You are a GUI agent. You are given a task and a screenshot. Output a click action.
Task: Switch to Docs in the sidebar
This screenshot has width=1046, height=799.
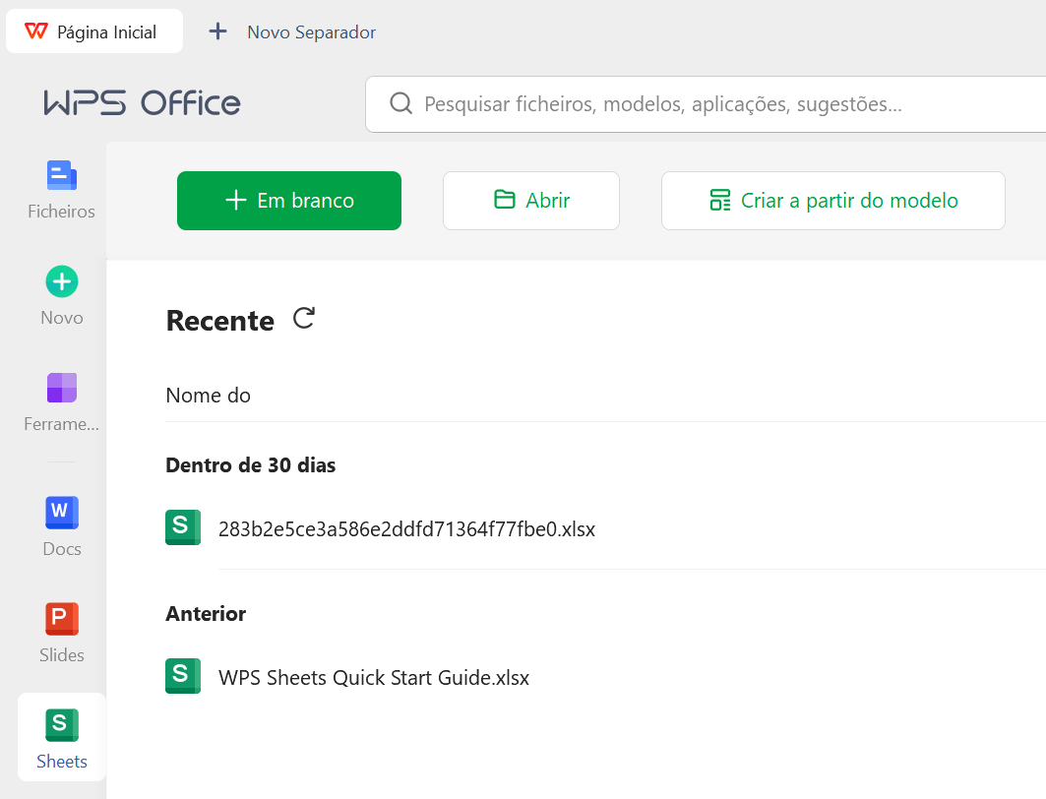tap(61, 523)
